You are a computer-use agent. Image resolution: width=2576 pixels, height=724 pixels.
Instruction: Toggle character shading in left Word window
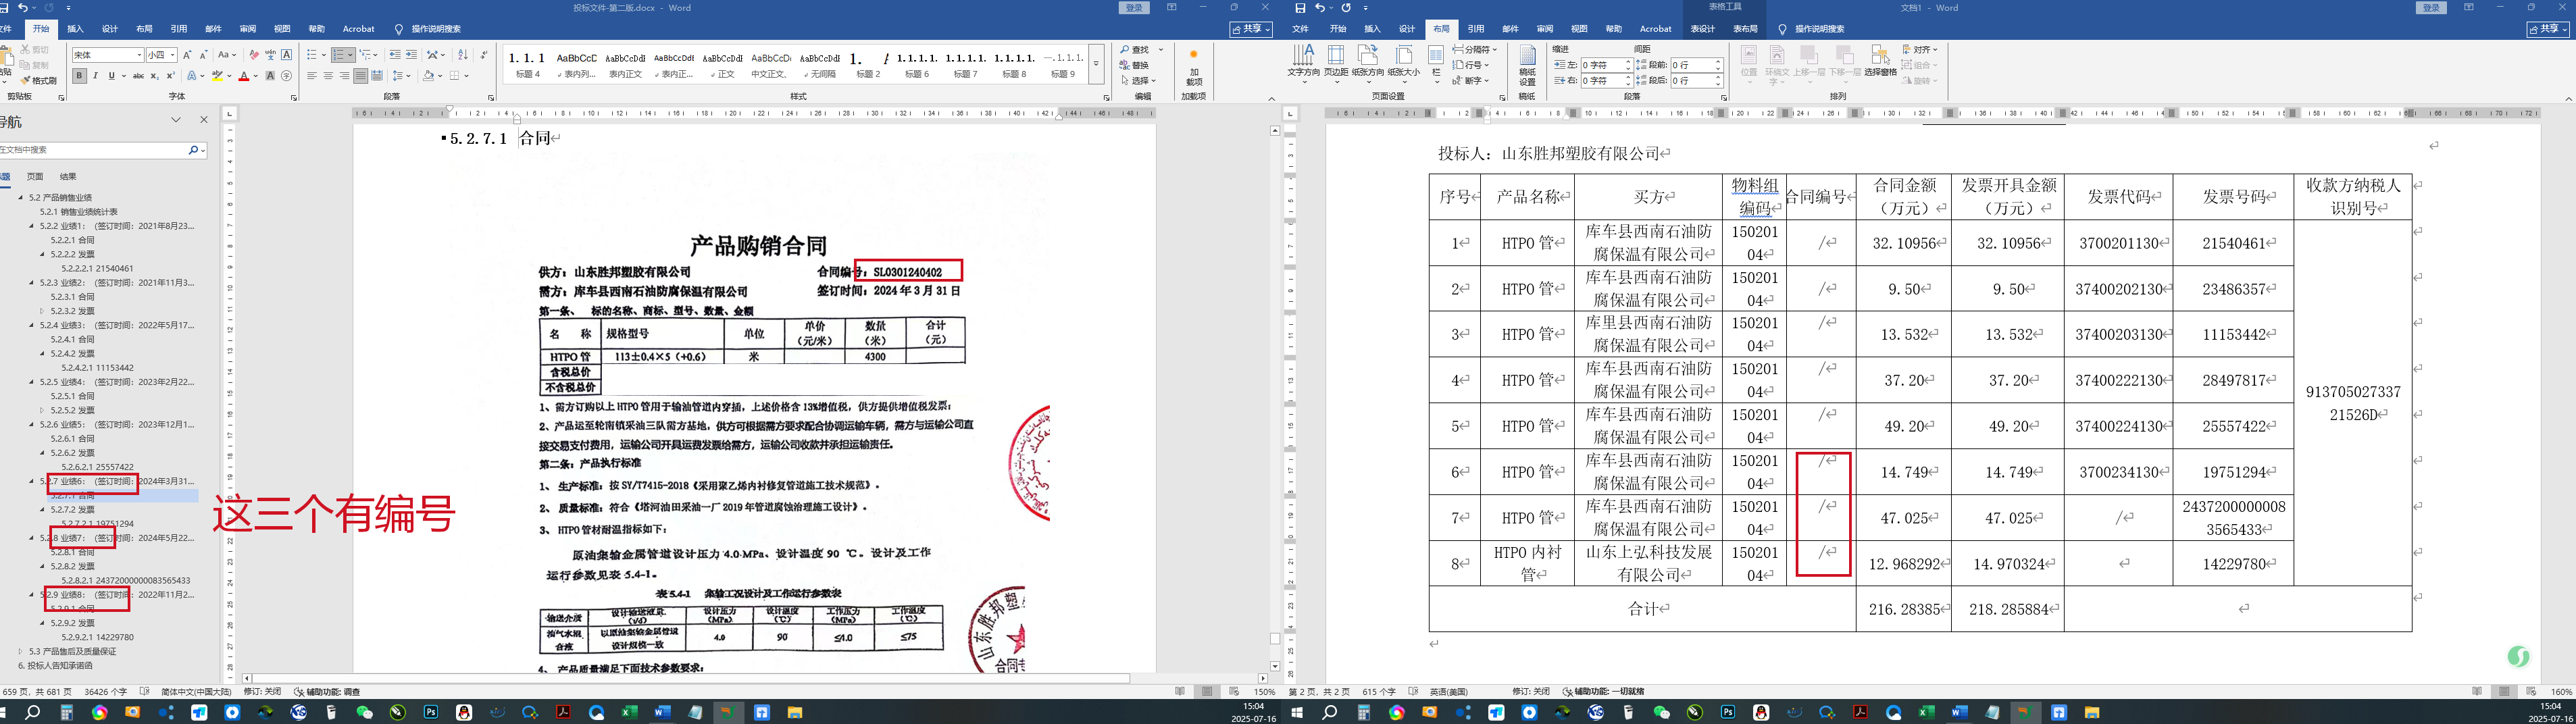(270, 76)
